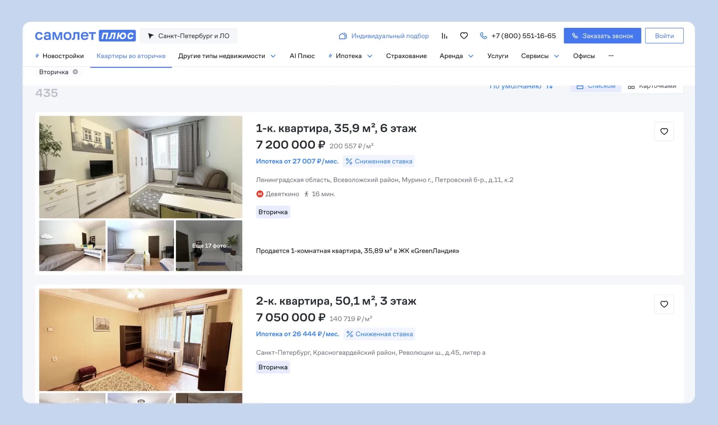Add the 1-к. квартира listing to favorites
Image resolution: width=718 pixels, height=425 pixels.
(x=664, y=131)
